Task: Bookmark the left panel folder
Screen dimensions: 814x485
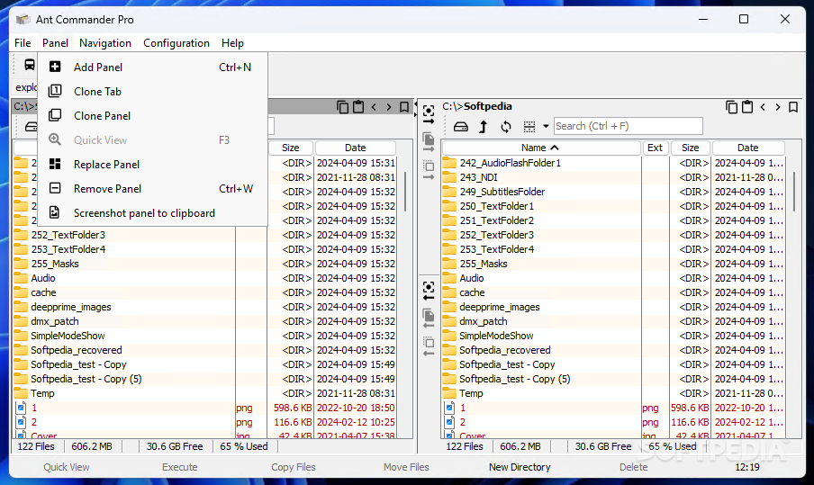Action: point(404,107)
